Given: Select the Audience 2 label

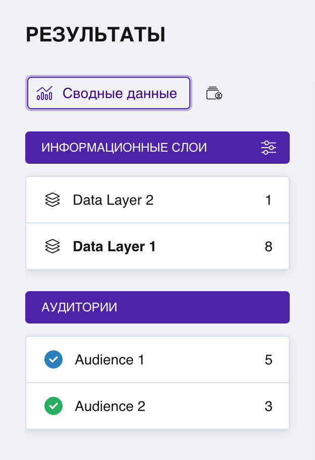Looking at the screenshot, I should click(x=110, y=406).
